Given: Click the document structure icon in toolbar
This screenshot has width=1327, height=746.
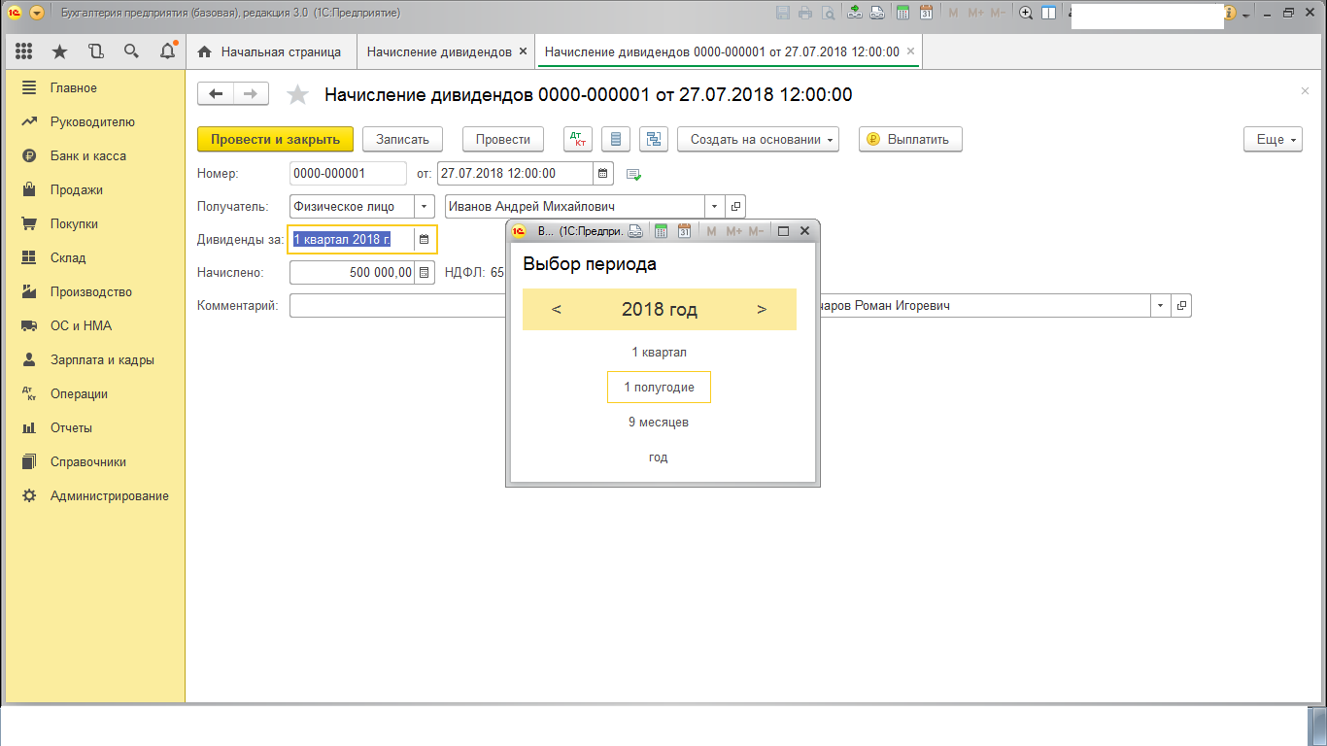Looking at the screenshot, I should point(654,139).
